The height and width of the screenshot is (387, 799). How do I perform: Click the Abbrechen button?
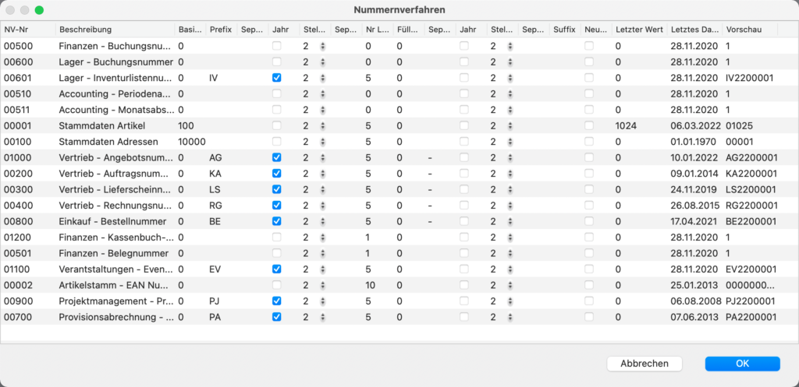pyautogui.click(x=644, y=364)
